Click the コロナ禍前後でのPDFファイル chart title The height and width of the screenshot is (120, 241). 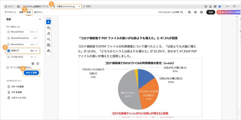tap(139, 63)
